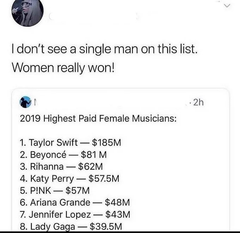Image resolution: width=240 pixels, height=233 pixels.
Task: Click the $48M earnings figure
Action: pyautogui.click(x=118, y=202)
